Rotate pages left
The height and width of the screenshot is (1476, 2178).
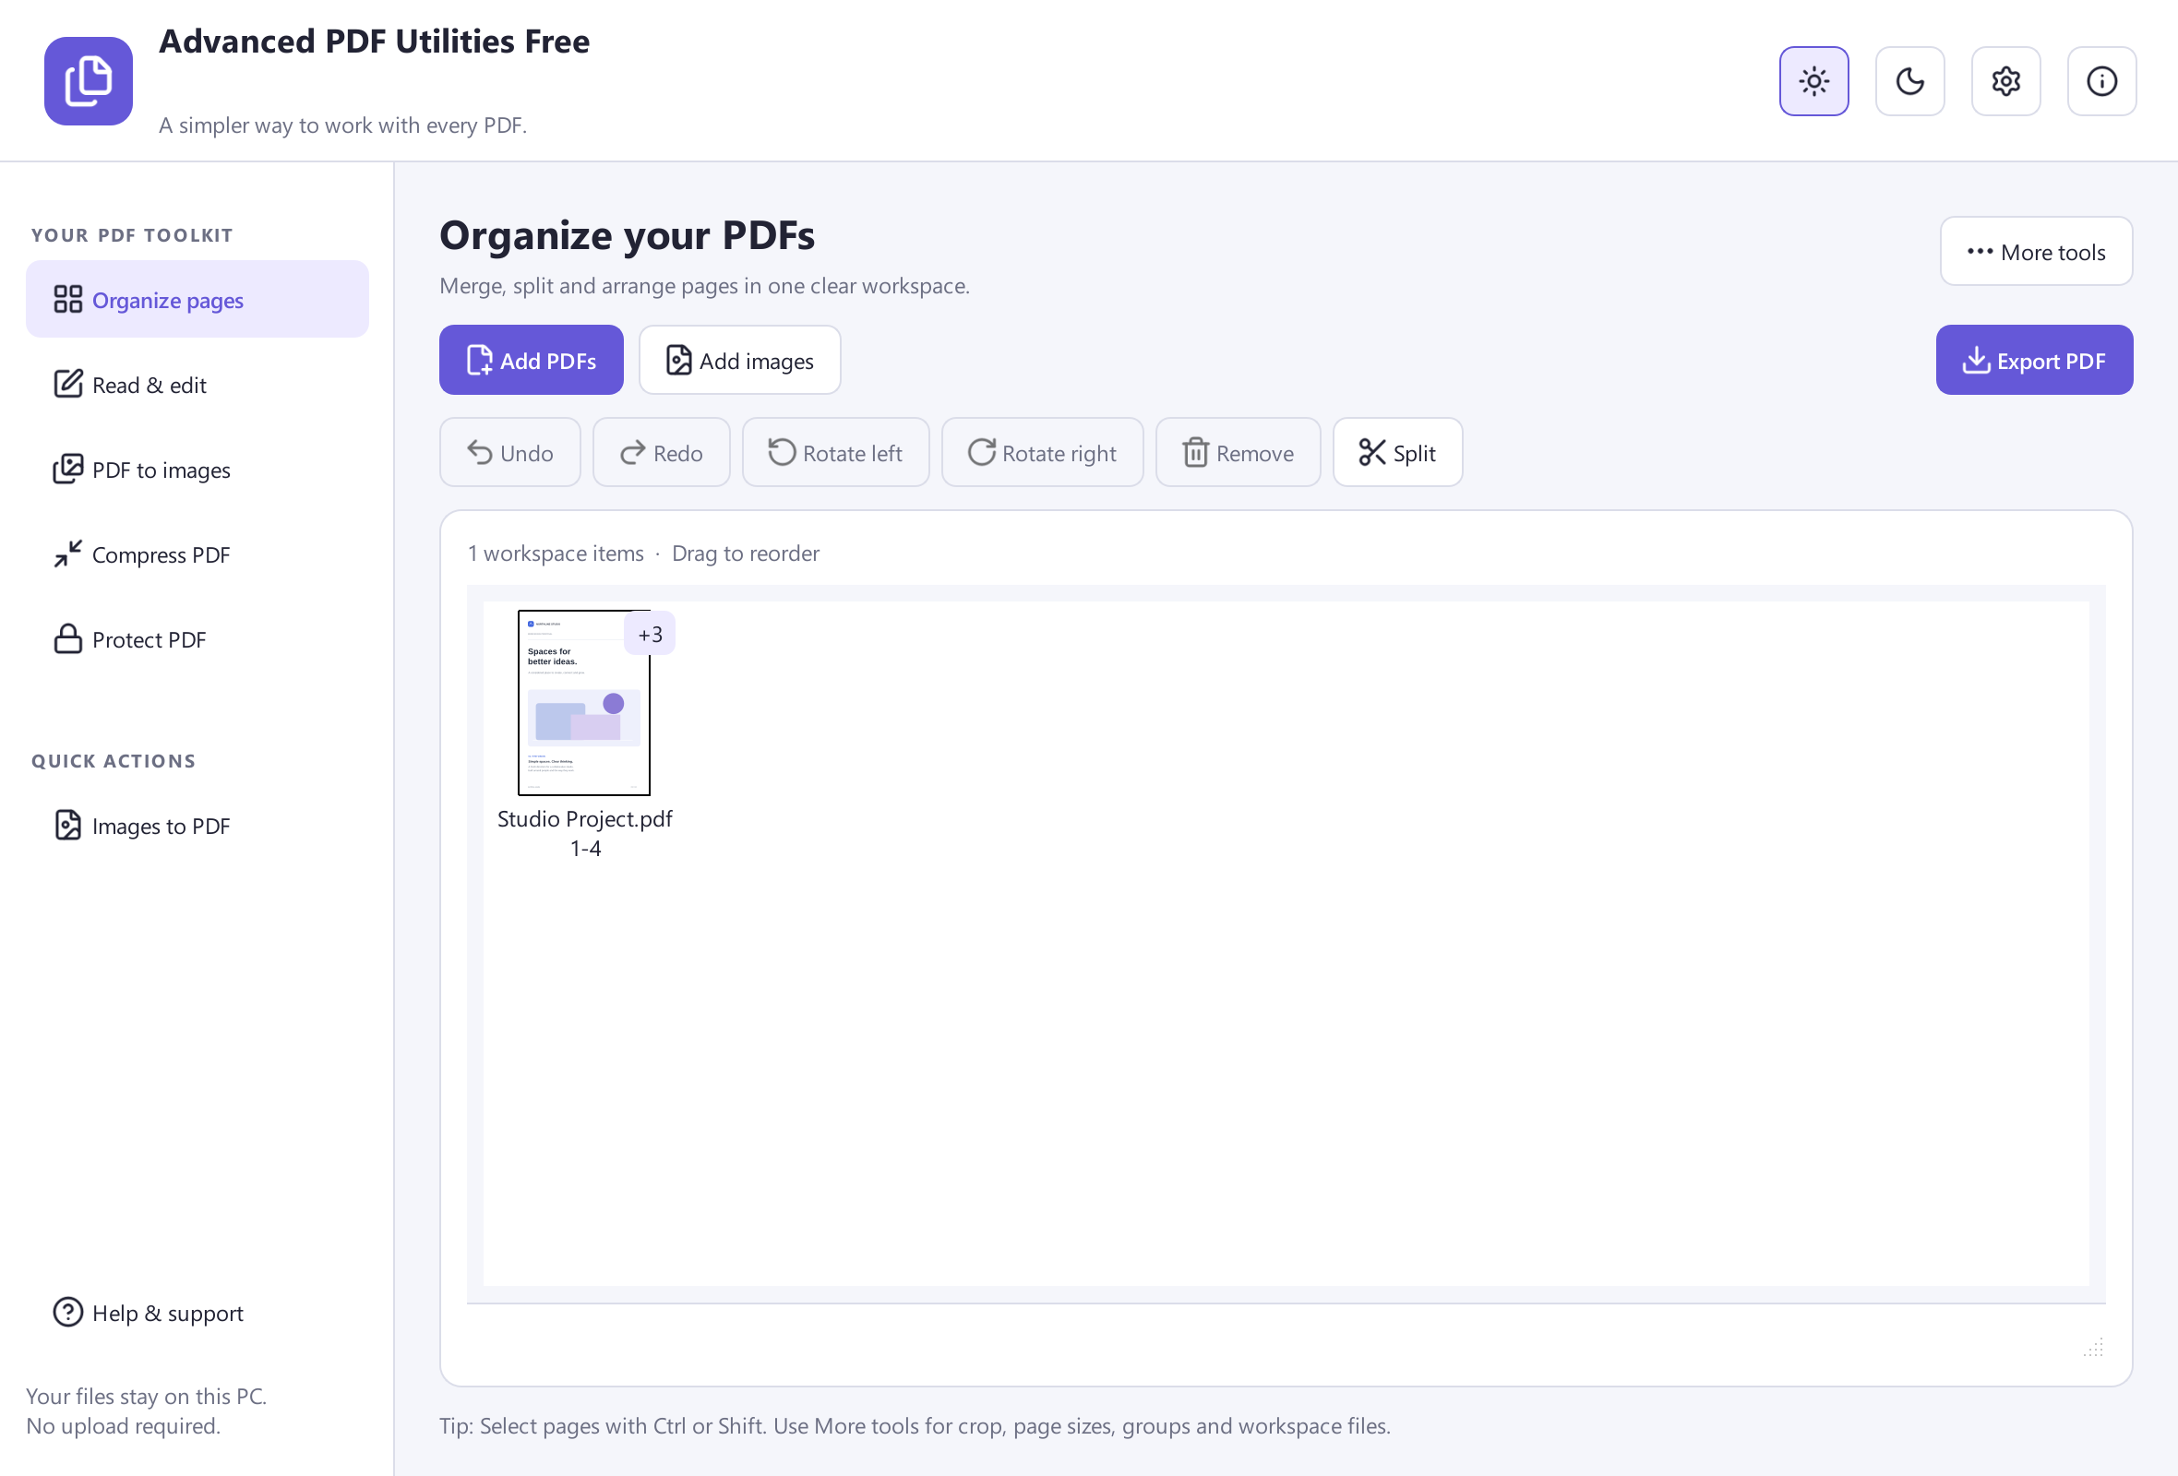click(835, 453)
